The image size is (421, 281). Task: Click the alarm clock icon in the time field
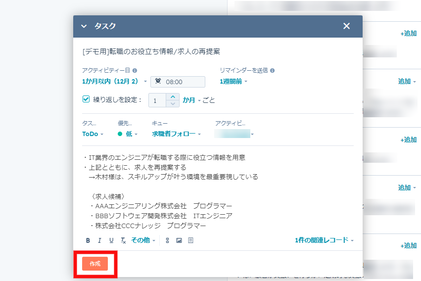tap(158, 81)
